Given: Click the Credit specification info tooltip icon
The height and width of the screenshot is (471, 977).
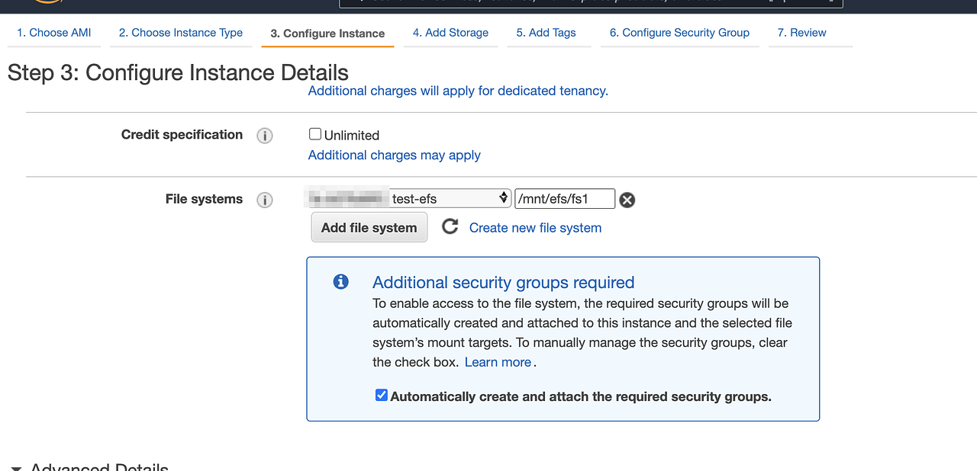Looking at the screenshot, I should pyautogui.click(x=265, y=135).
